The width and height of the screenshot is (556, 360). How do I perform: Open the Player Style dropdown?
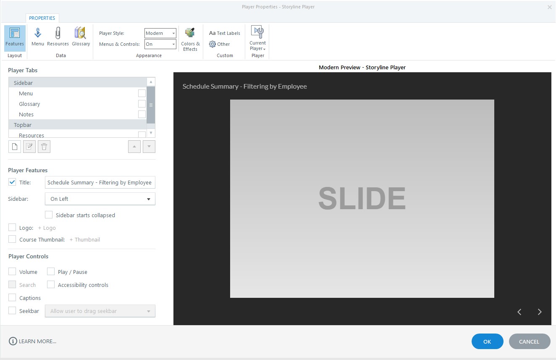(x=160, y=33)
